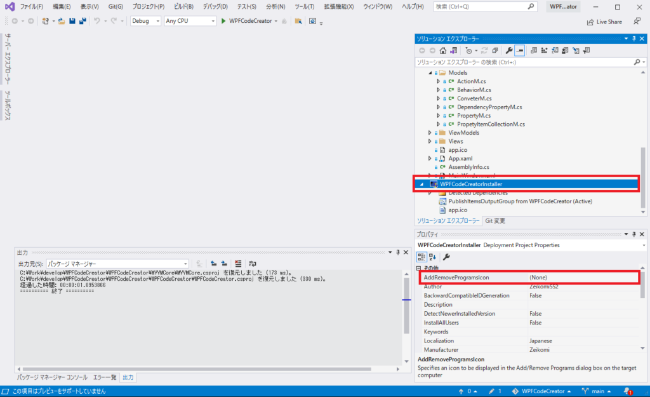Switch to the Git 変更 tab
The image size is (650, 397).
tap(495, 220)
